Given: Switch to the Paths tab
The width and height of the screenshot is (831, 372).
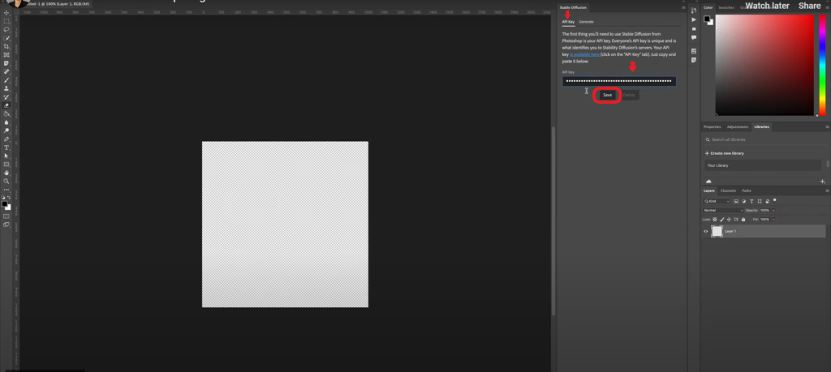Looking at the screenshot, I should pyautogui.click(x=747, y=190).
